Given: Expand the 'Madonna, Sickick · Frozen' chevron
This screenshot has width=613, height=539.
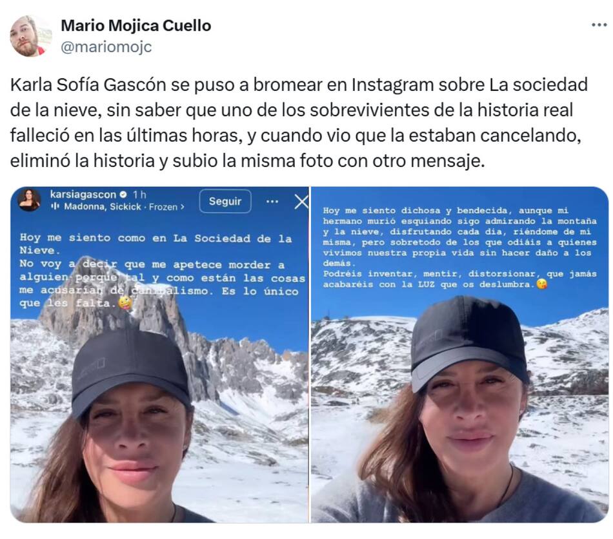Looking at the screenshot, I should [182, 206].
